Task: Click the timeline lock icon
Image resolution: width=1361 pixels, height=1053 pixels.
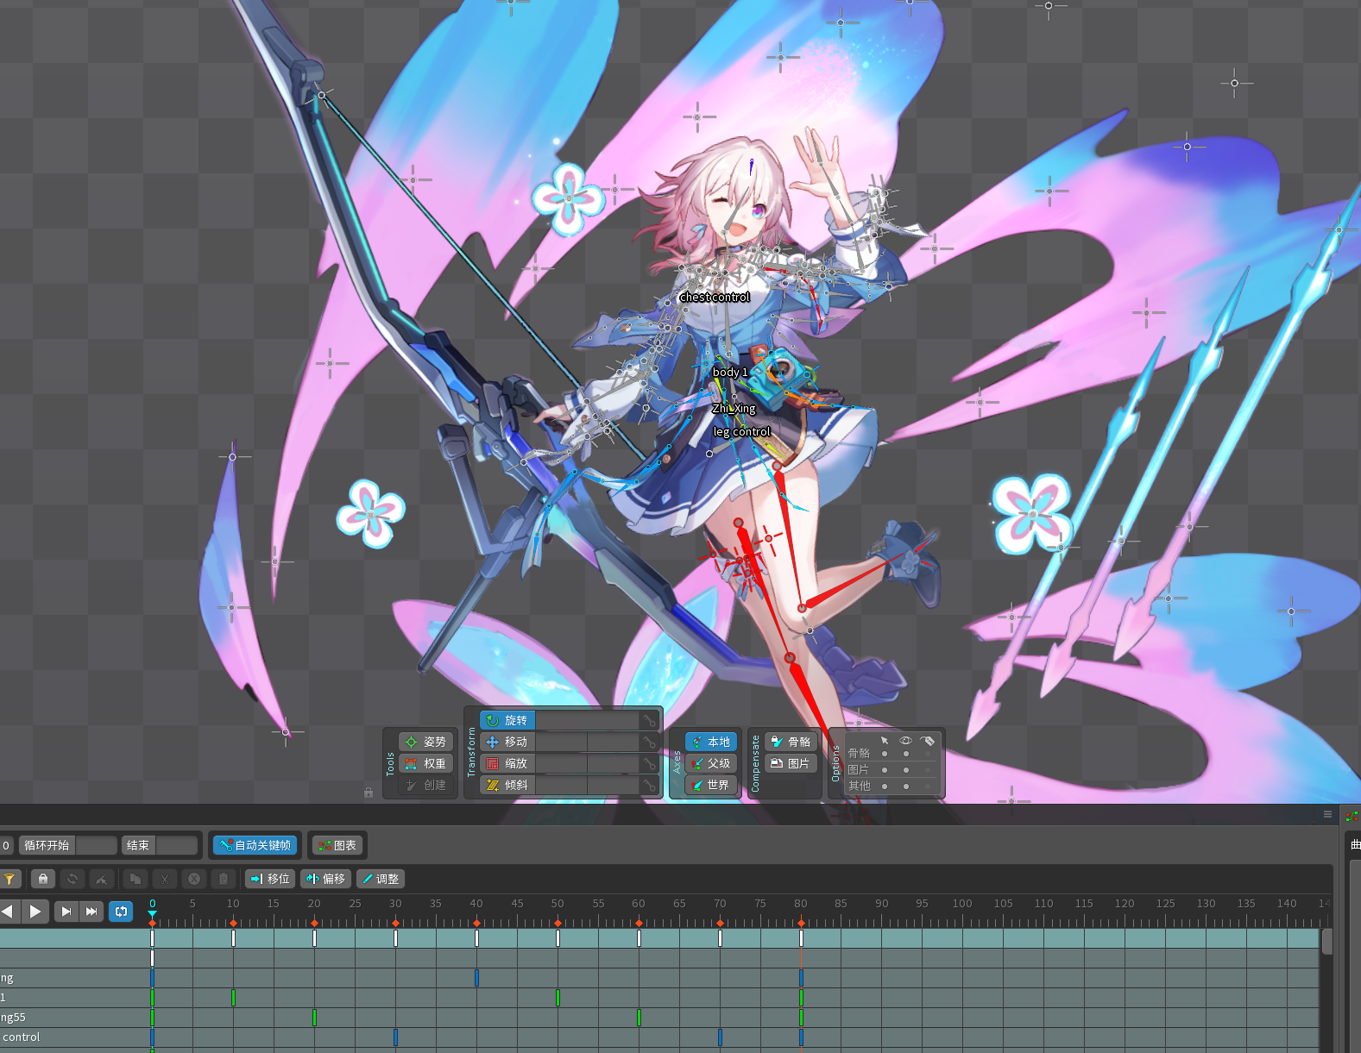Action: tap(43, 879)
